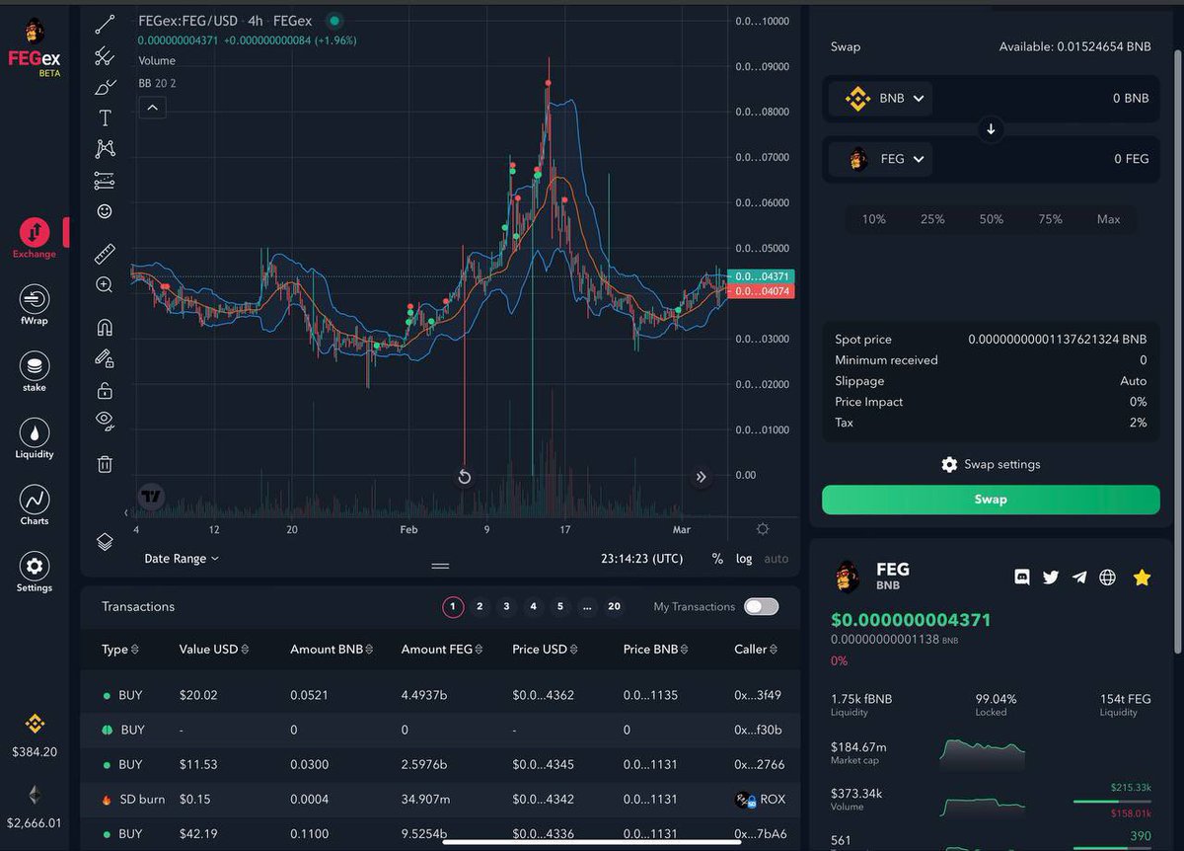Toggle percent scale on chart
Image resolution: width=1184 pixels, height=851 pixels.
pyautogui.click(x=717, y=559)
